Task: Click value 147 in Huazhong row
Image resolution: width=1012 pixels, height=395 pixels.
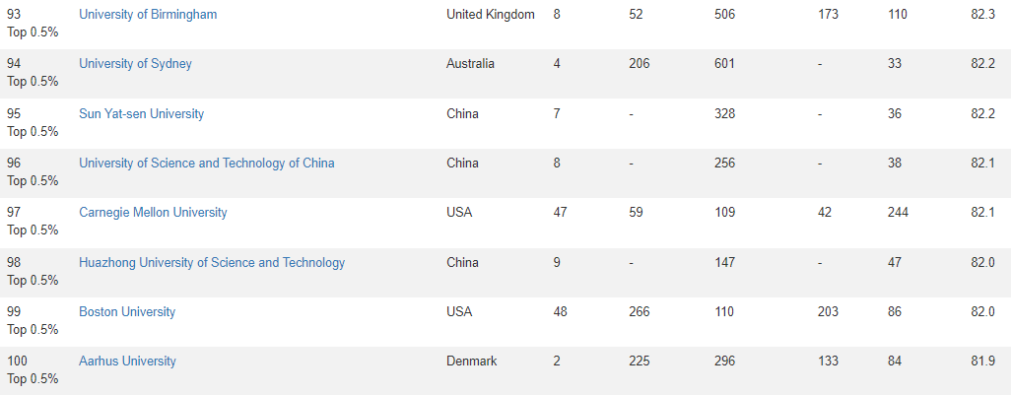Action: tap(724, 263)
